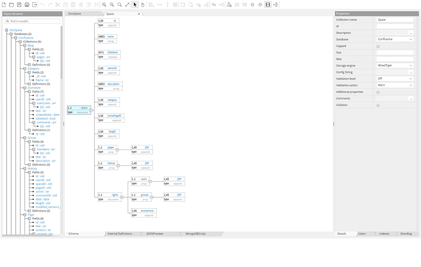Image resolution: width=421 pixels, height=267 pixels.
Task: Collapse the Databases (2) tree node
Action: pos(11,34)
